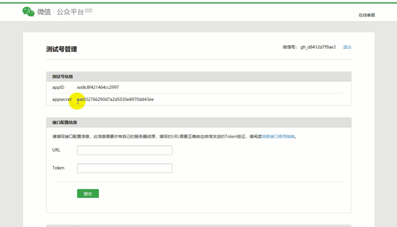This screenshot has width=397, height=227.
Task: Click the WeChat logo icon
Action: [x=29, y=12]
